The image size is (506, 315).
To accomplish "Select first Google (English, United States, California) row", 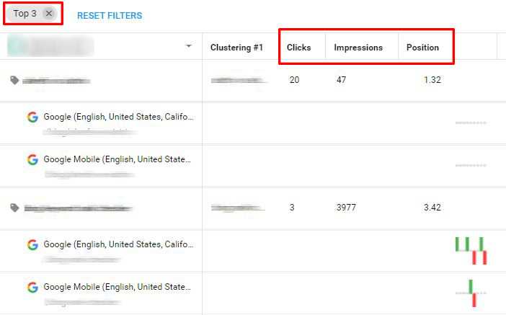I will (x=118, y=117).
